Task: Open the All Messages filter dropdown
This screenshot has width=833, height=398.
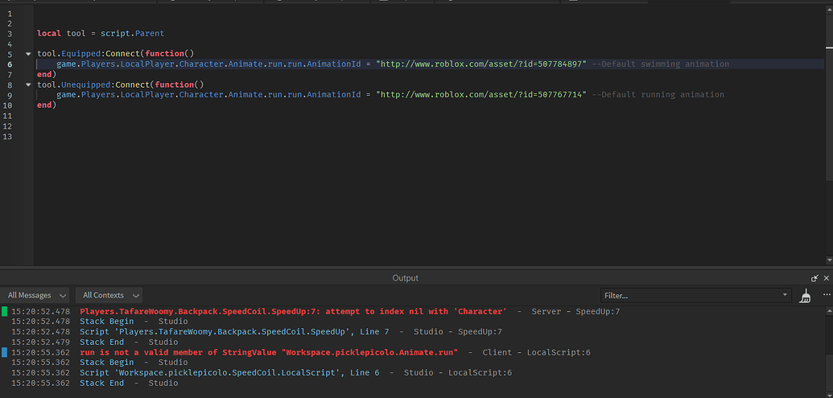Action: (35, 296)
